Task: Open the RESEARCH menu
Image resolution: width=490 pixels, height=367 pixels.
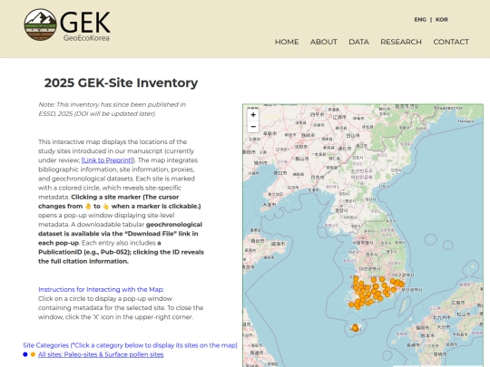Action: click(x=401, y=42)
